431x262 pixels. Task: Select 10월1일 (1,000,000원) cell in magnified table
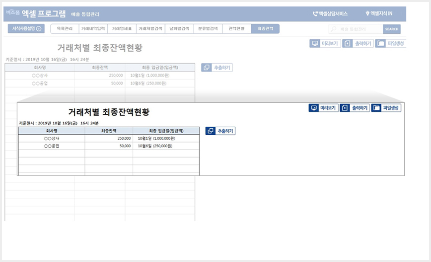click(166, 138)
